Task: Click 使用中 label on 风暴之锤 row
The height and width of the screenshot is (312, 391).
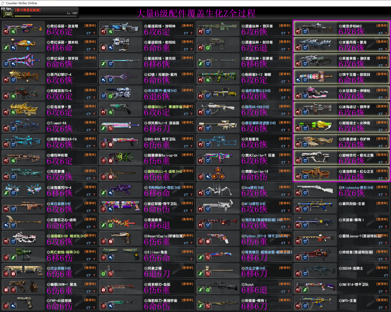Action: [x=188, y=268]
